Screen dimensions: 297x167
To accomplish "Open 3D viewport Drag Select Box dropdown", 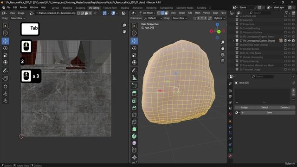I will pos(180,18).
